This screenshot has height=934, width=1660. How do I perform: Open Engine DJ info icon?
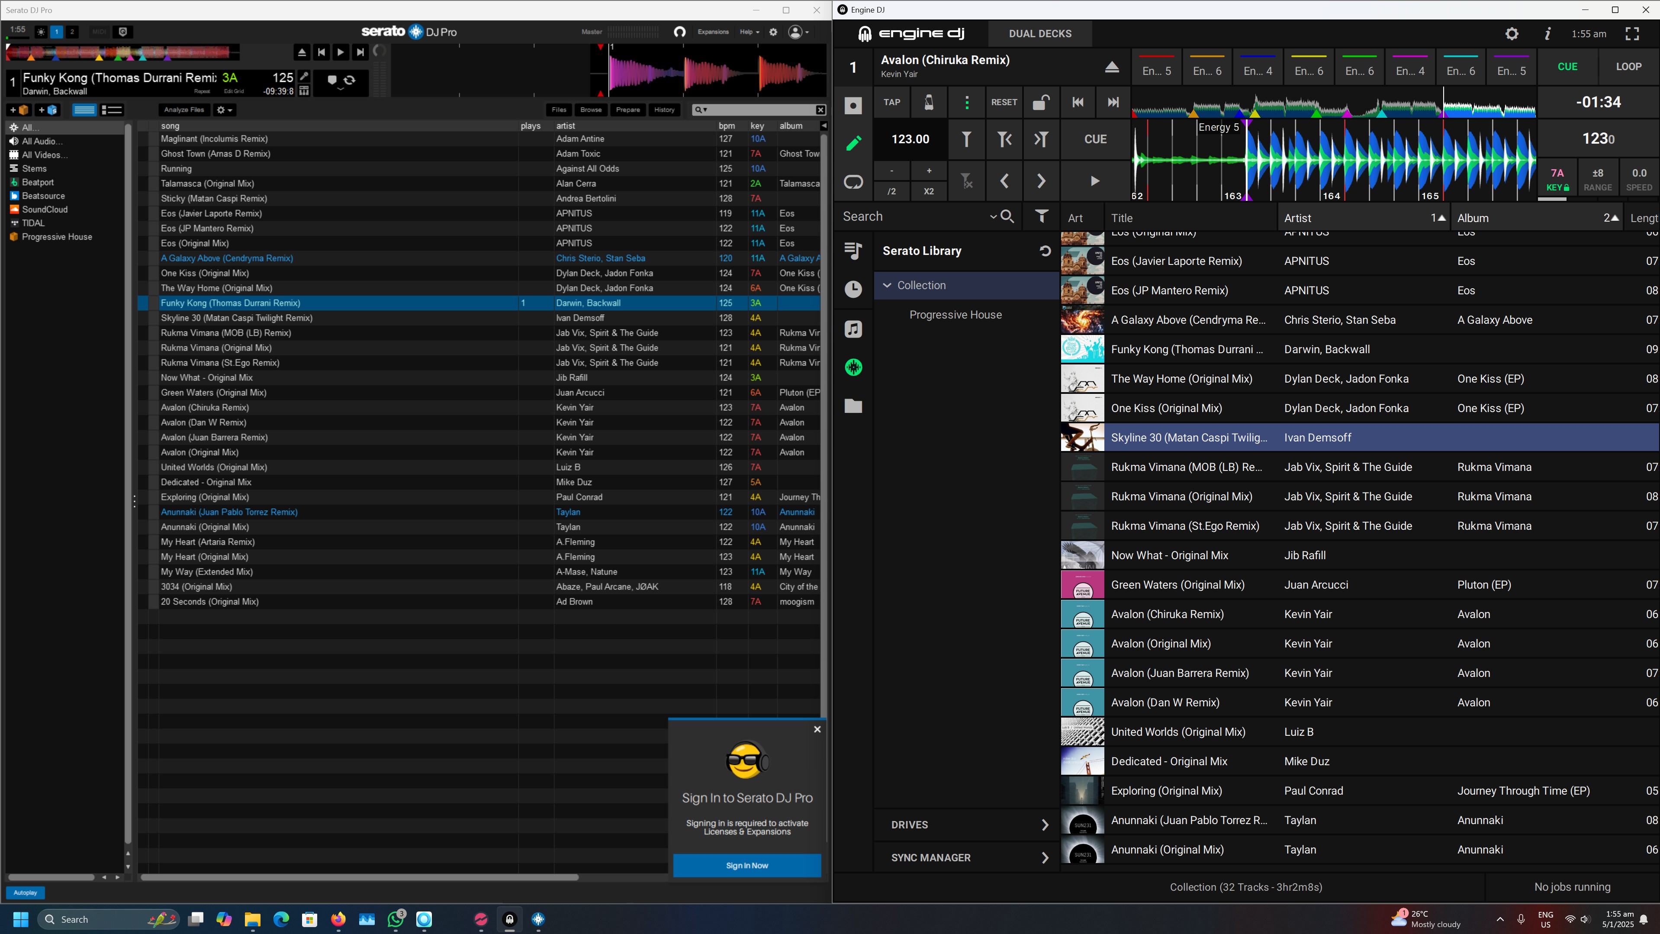[1548, 33]
